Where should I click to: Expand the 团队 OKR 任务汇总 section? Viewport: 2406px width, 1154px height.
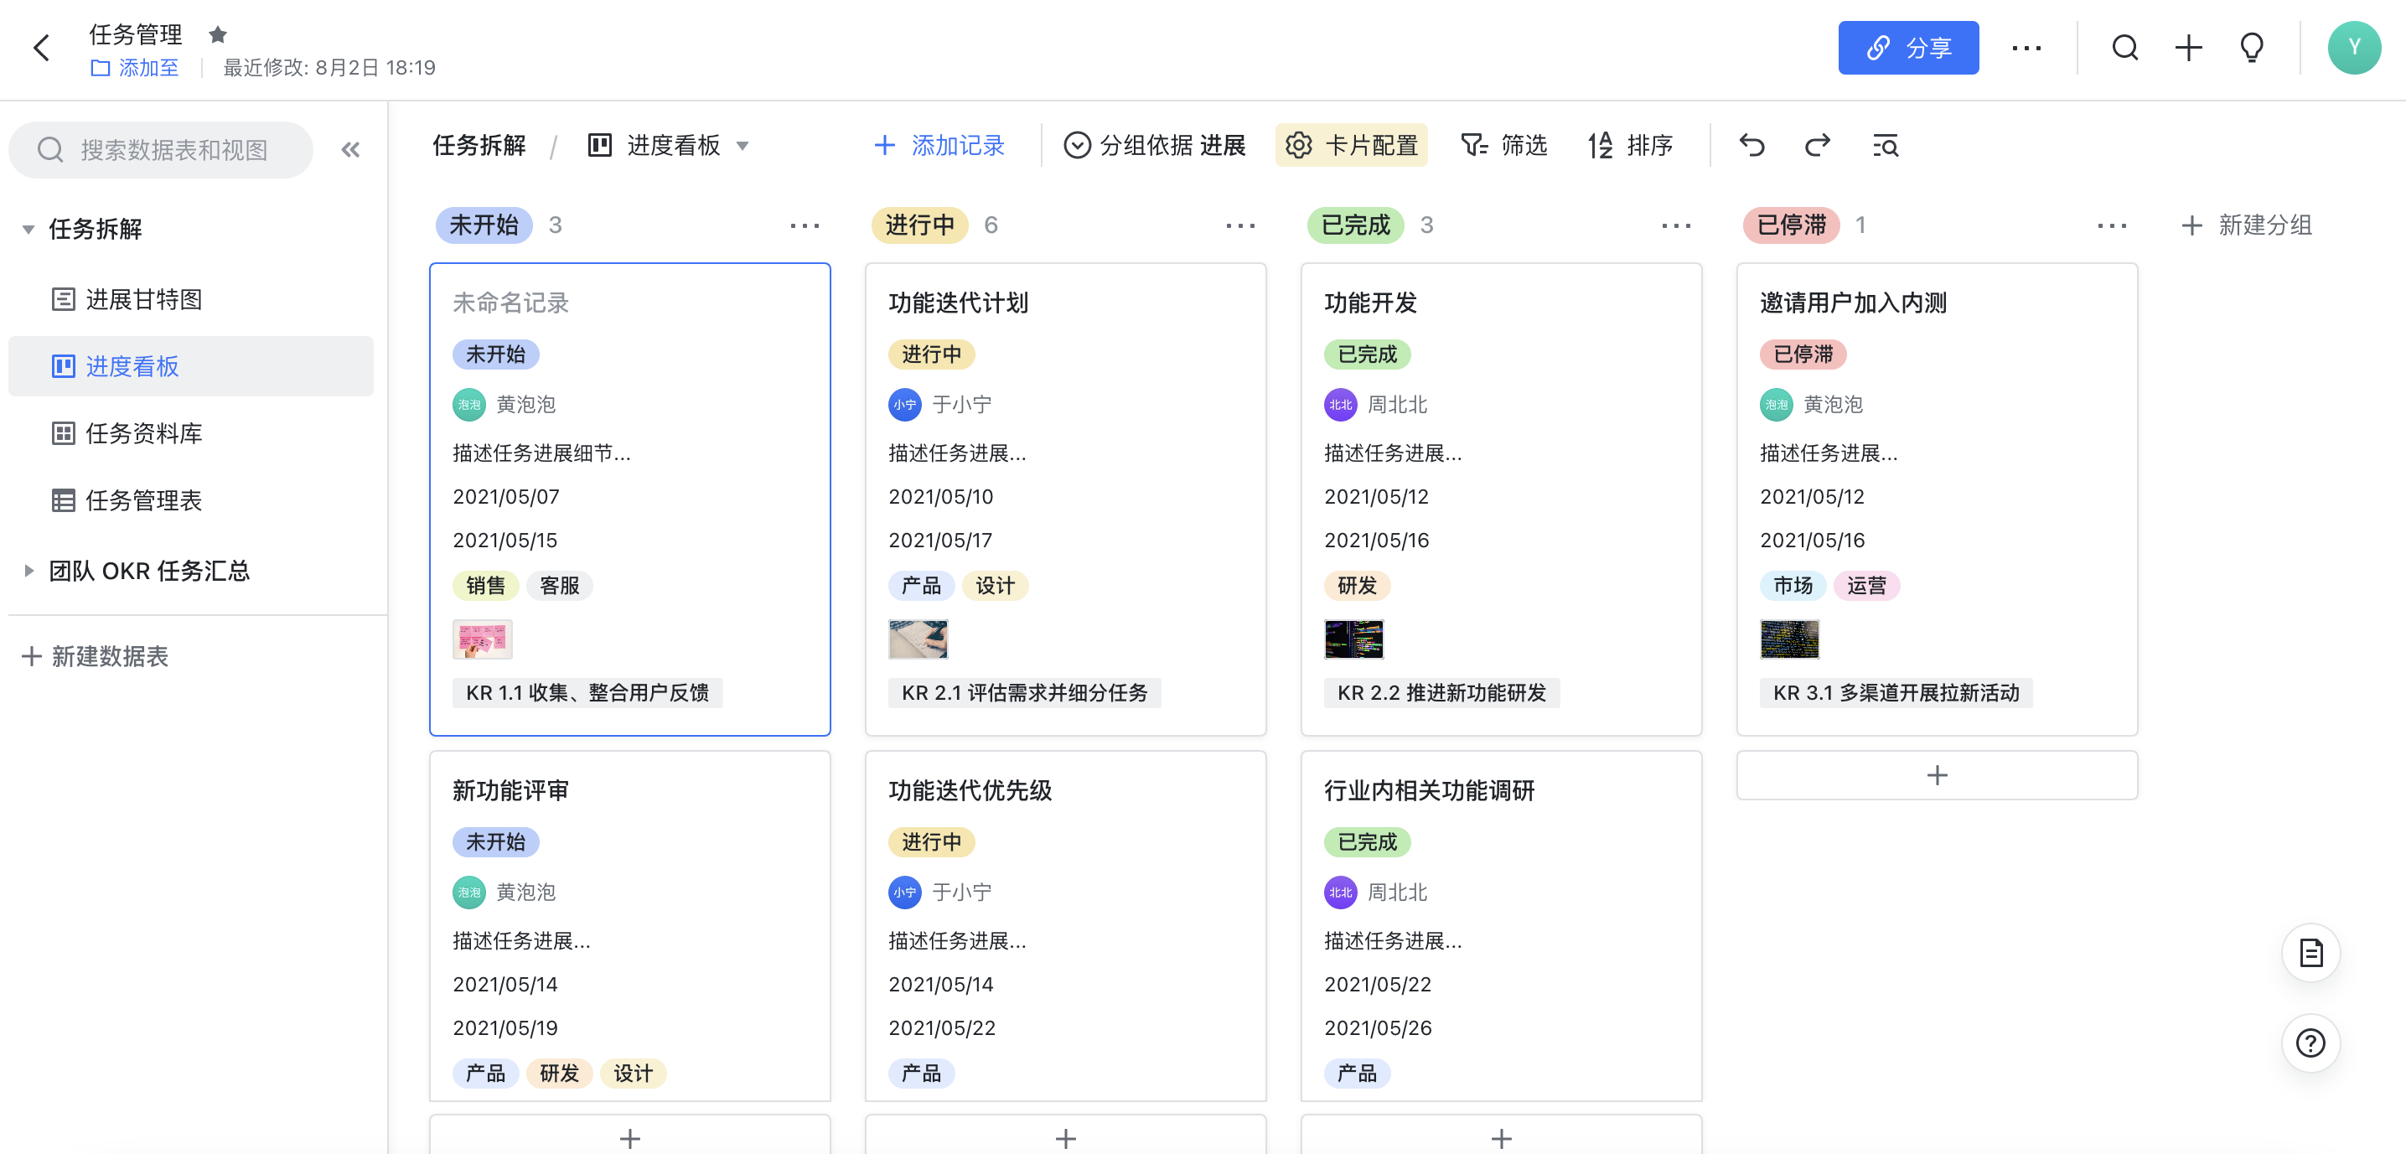28,571
